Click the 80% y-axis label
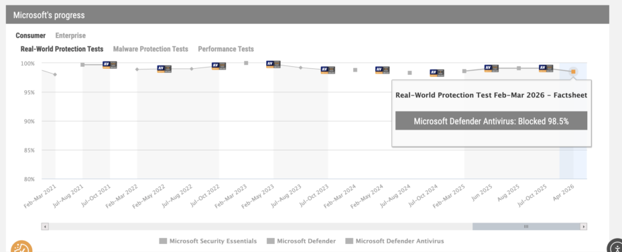This screenshot has height=252, width=622. 29,179
